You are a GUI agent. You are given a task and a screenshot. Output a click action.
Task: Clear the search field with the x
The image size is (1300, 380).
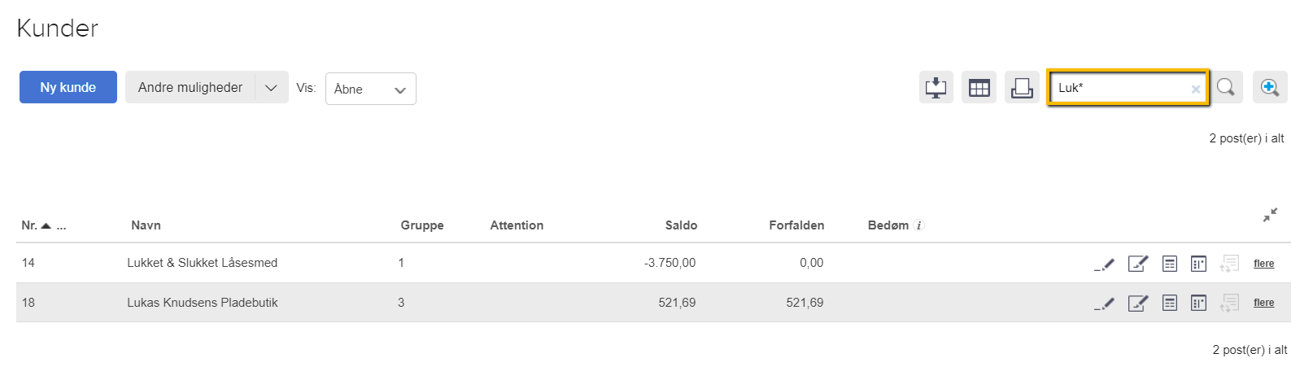coord(1195,90)
